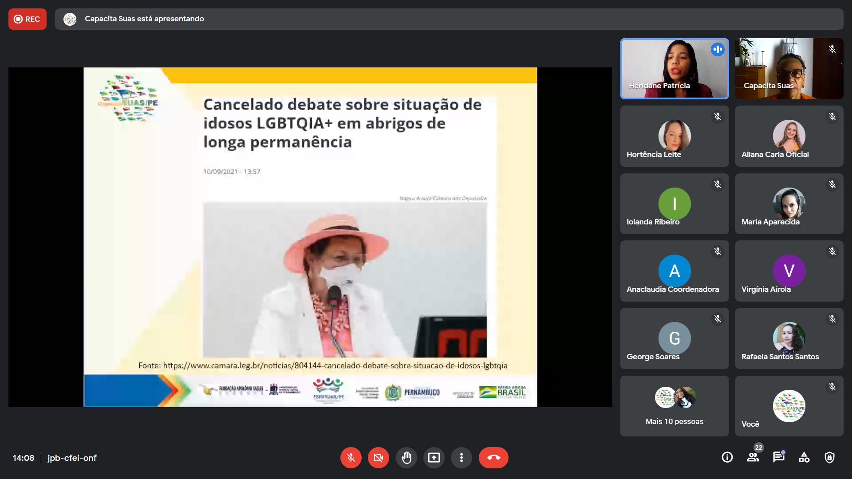Show the participants list icon
852x479 pixels.
[753, 457]
